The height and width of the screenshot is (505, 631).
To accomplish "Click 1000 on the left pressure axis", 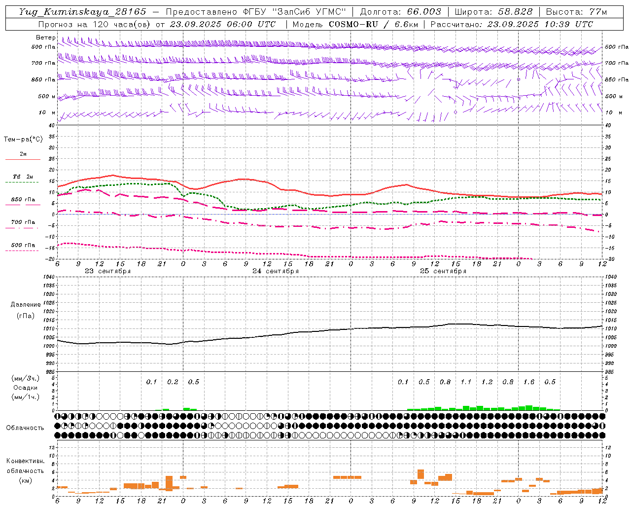I will (48, 346).
